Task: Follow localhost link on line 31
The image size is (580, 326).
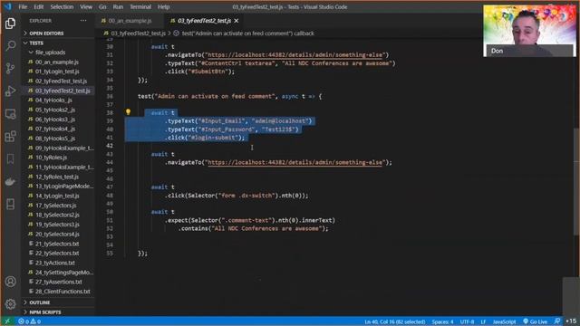Action: 295,55
